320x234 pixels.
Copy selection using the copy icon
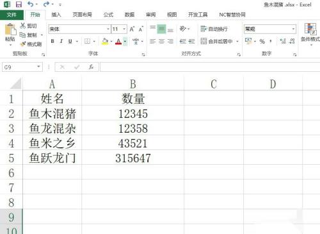click(22, 35)
